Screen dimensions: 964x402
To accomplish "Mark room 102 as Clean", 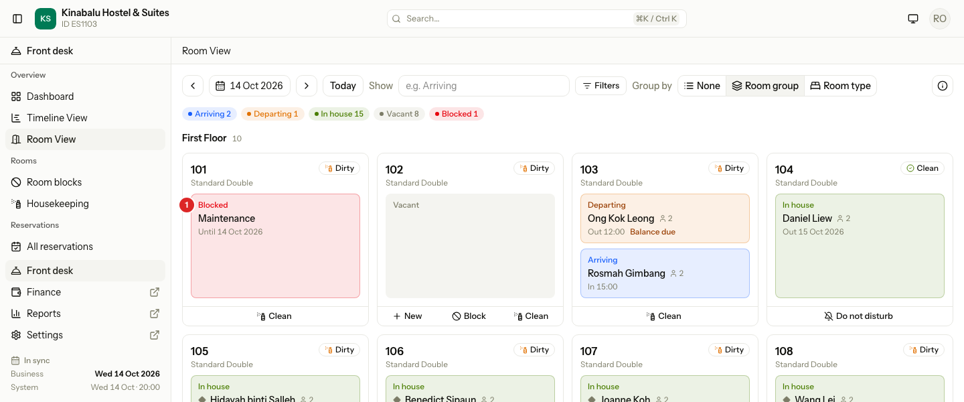I will [531, 316].
